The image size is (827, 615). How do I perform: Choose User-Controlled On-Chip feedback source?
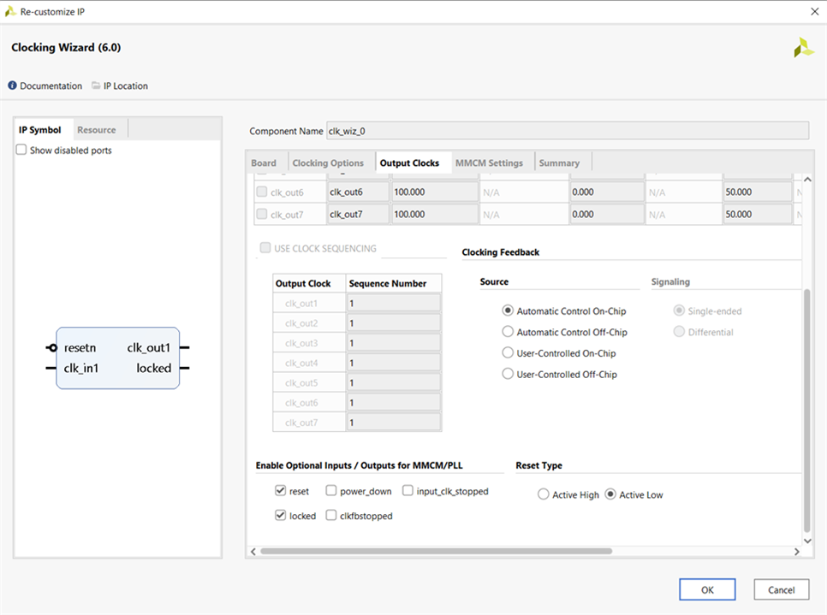point(508,353)
